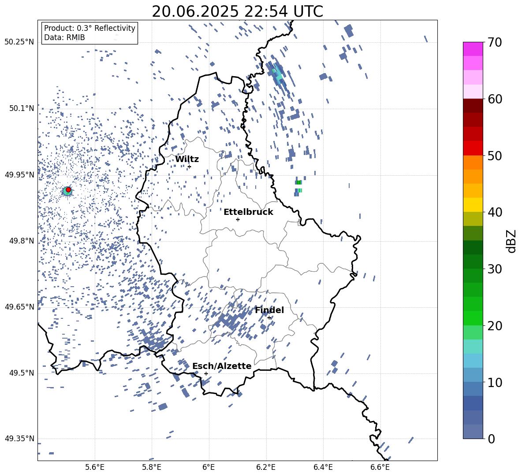Click the 20 value on colorbar

pyautogui.click(x=495, y=326)
